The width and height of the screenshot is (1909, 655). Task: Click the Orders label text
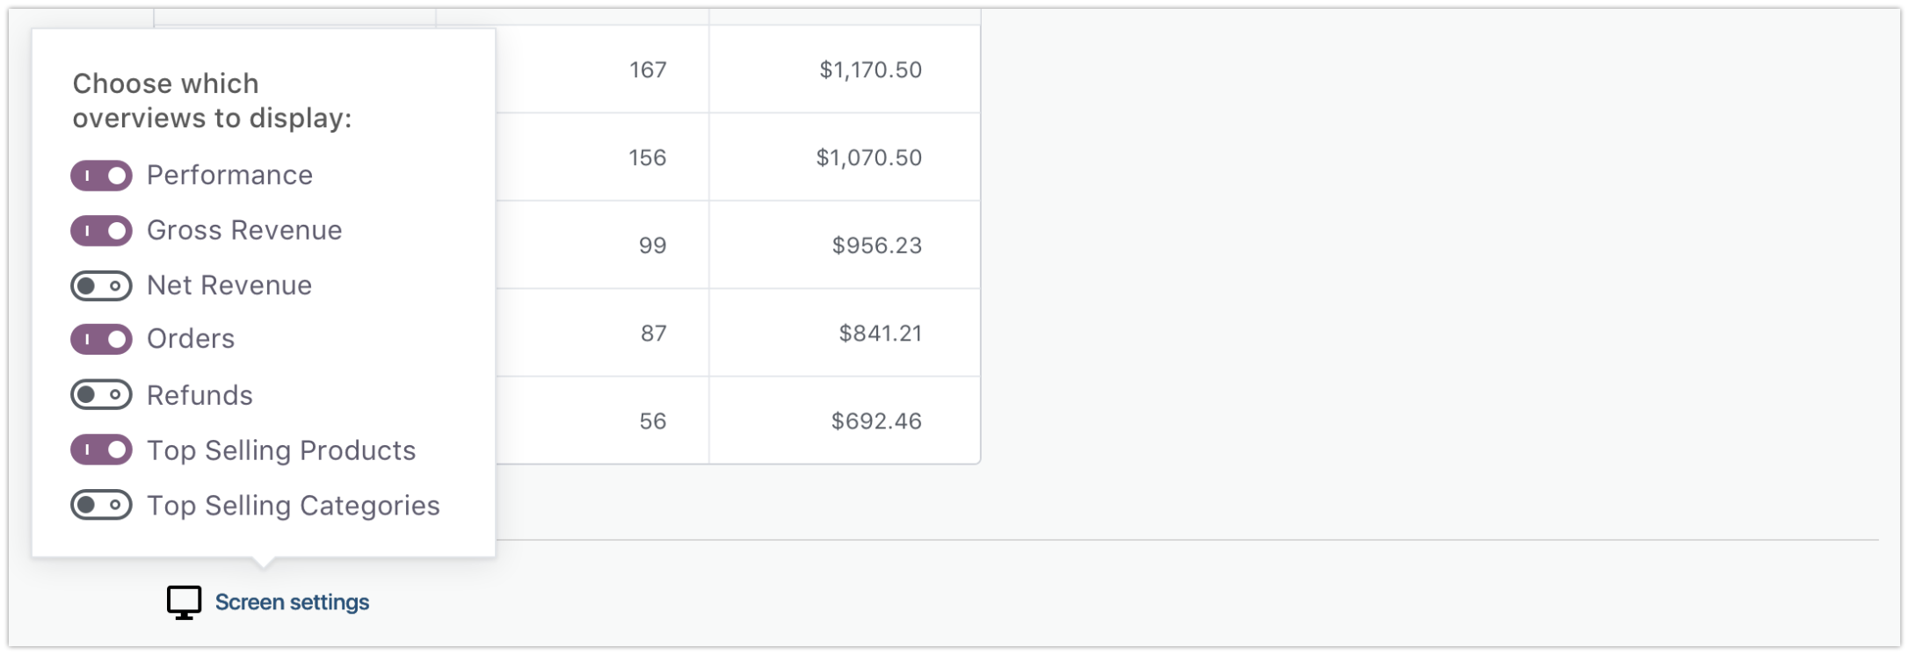tap(190, 339)
